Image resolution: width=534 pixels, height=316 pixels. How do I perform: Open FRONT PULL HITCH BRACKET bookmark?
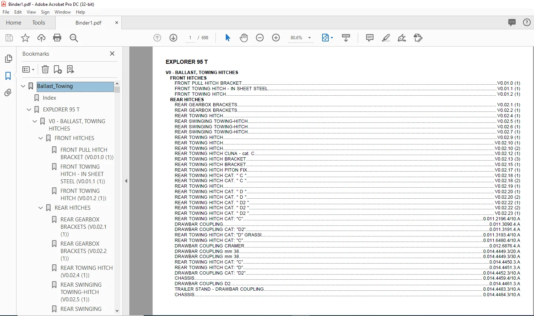click(87, 154)
